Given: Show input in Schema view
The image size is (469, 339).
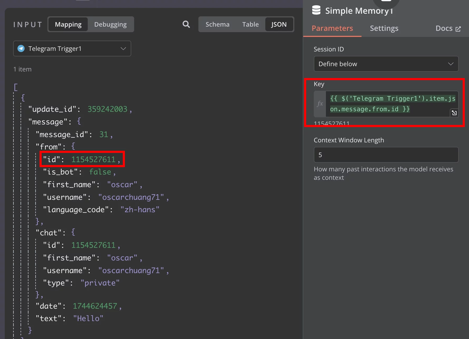Looking at the screenshot, I should [x=217, y=24].
